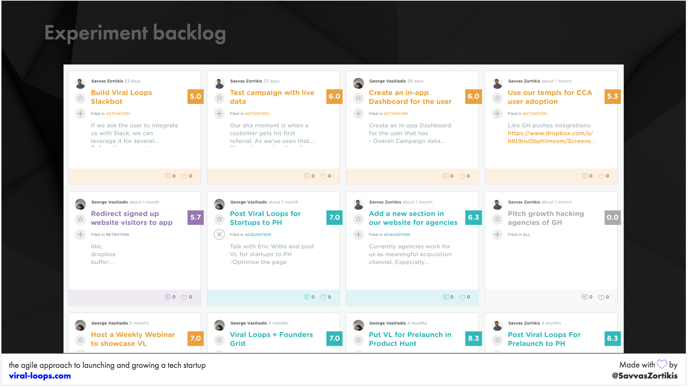Click the 6.3 badge on agencies section card
688x387 pixels.
click(x=474, y=217)
